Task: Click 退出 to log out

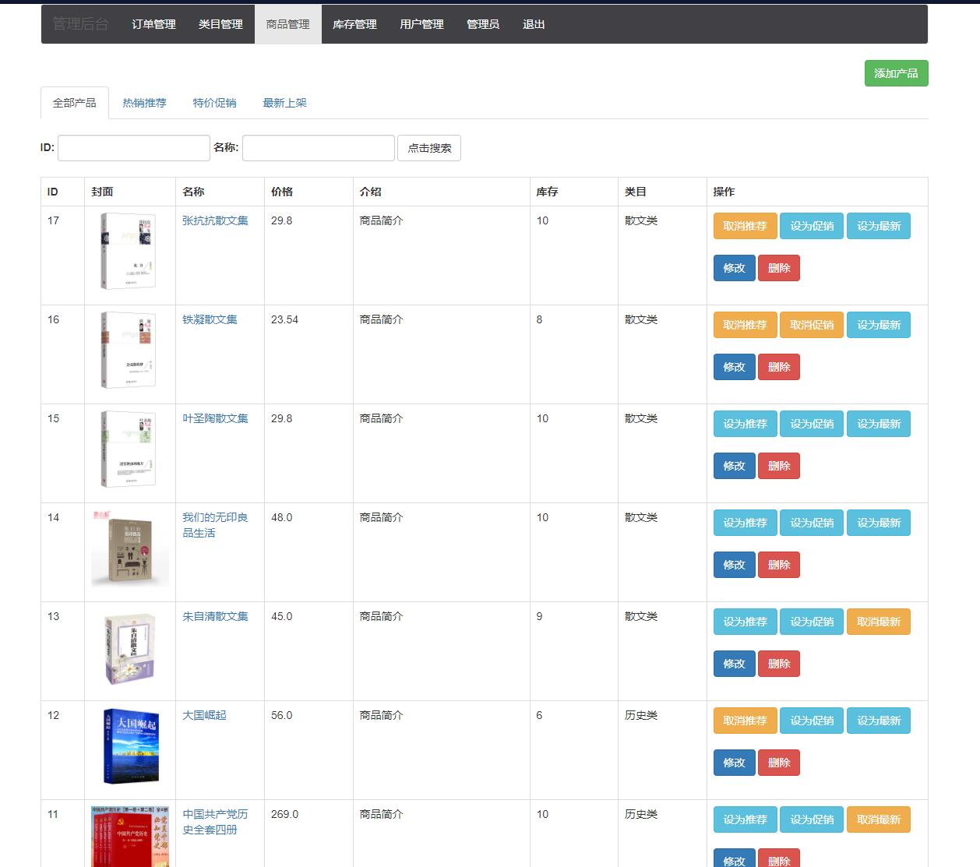Action: (533, 23)
